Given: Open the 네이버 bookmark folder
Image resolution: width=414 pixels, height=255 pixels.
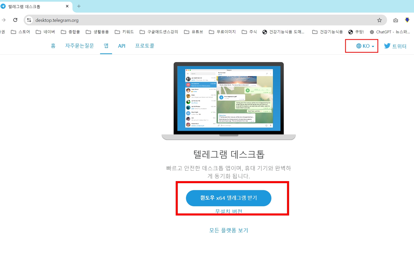Looking at the screenshot, I should point(45,32).
